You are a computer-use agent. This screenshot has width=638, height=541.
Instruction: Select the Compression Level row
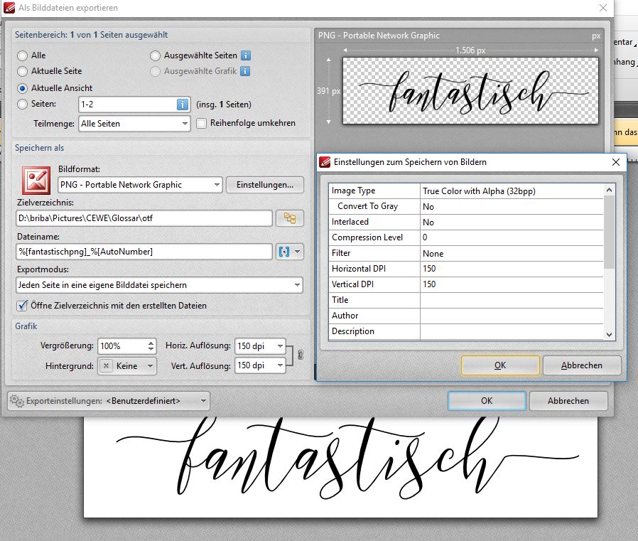(466, 237)
